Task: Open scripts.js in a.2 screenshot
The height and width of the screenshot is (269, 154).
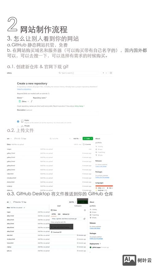Action: [10, 186]
